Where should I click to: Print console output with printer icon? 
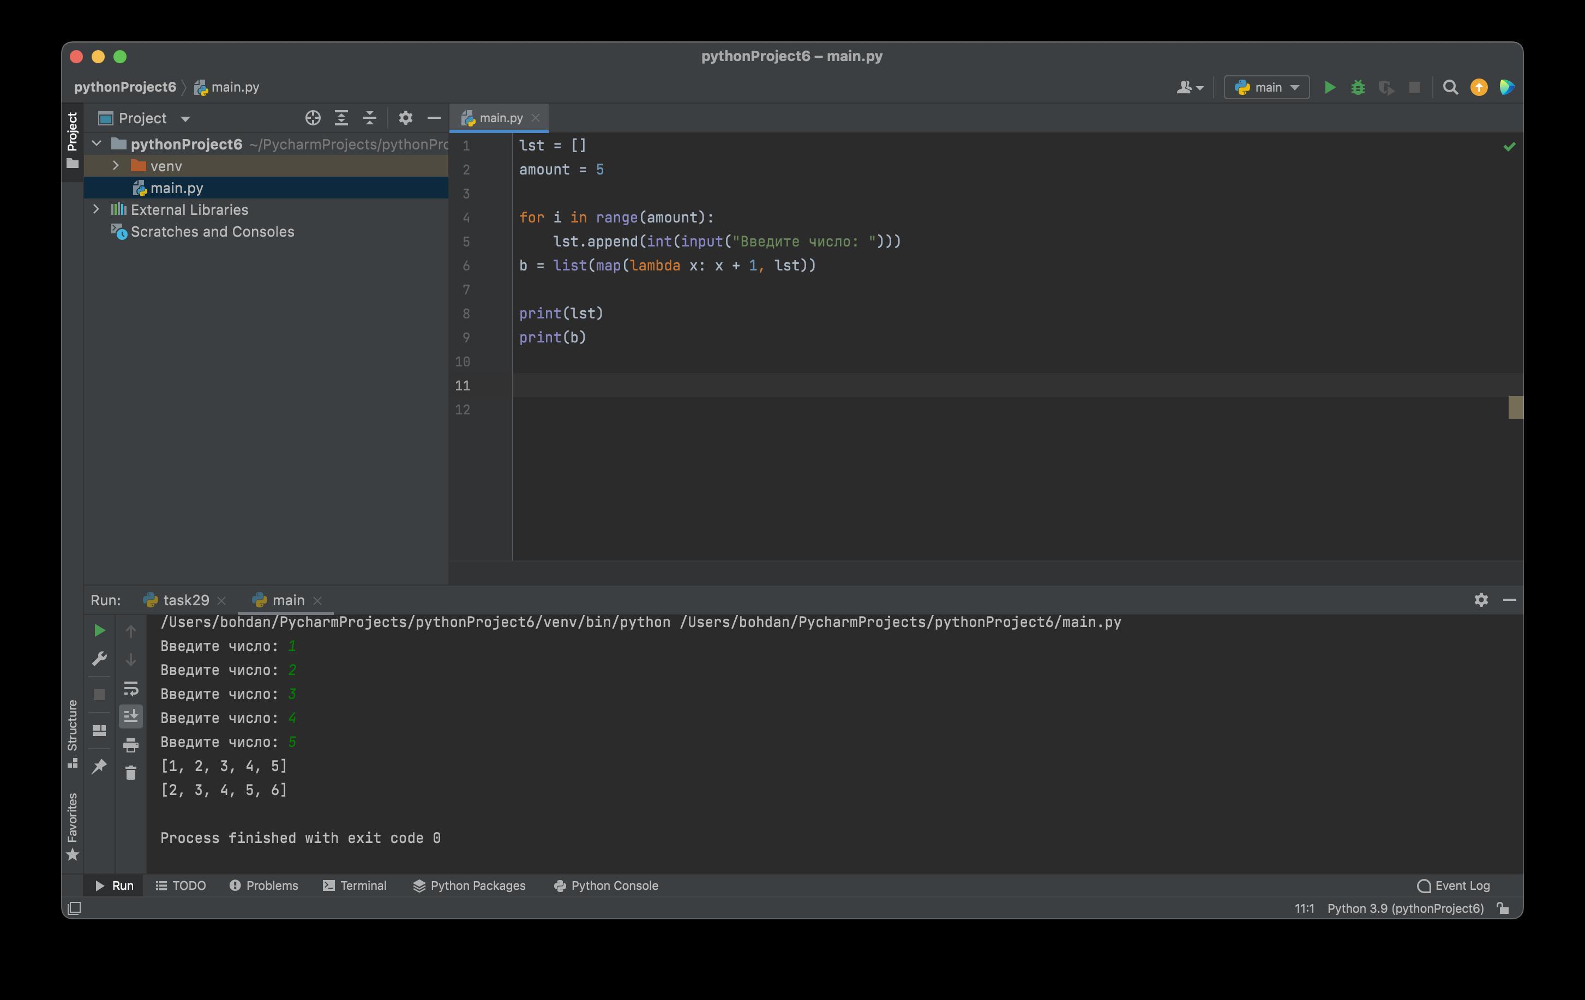coord(131,745)
